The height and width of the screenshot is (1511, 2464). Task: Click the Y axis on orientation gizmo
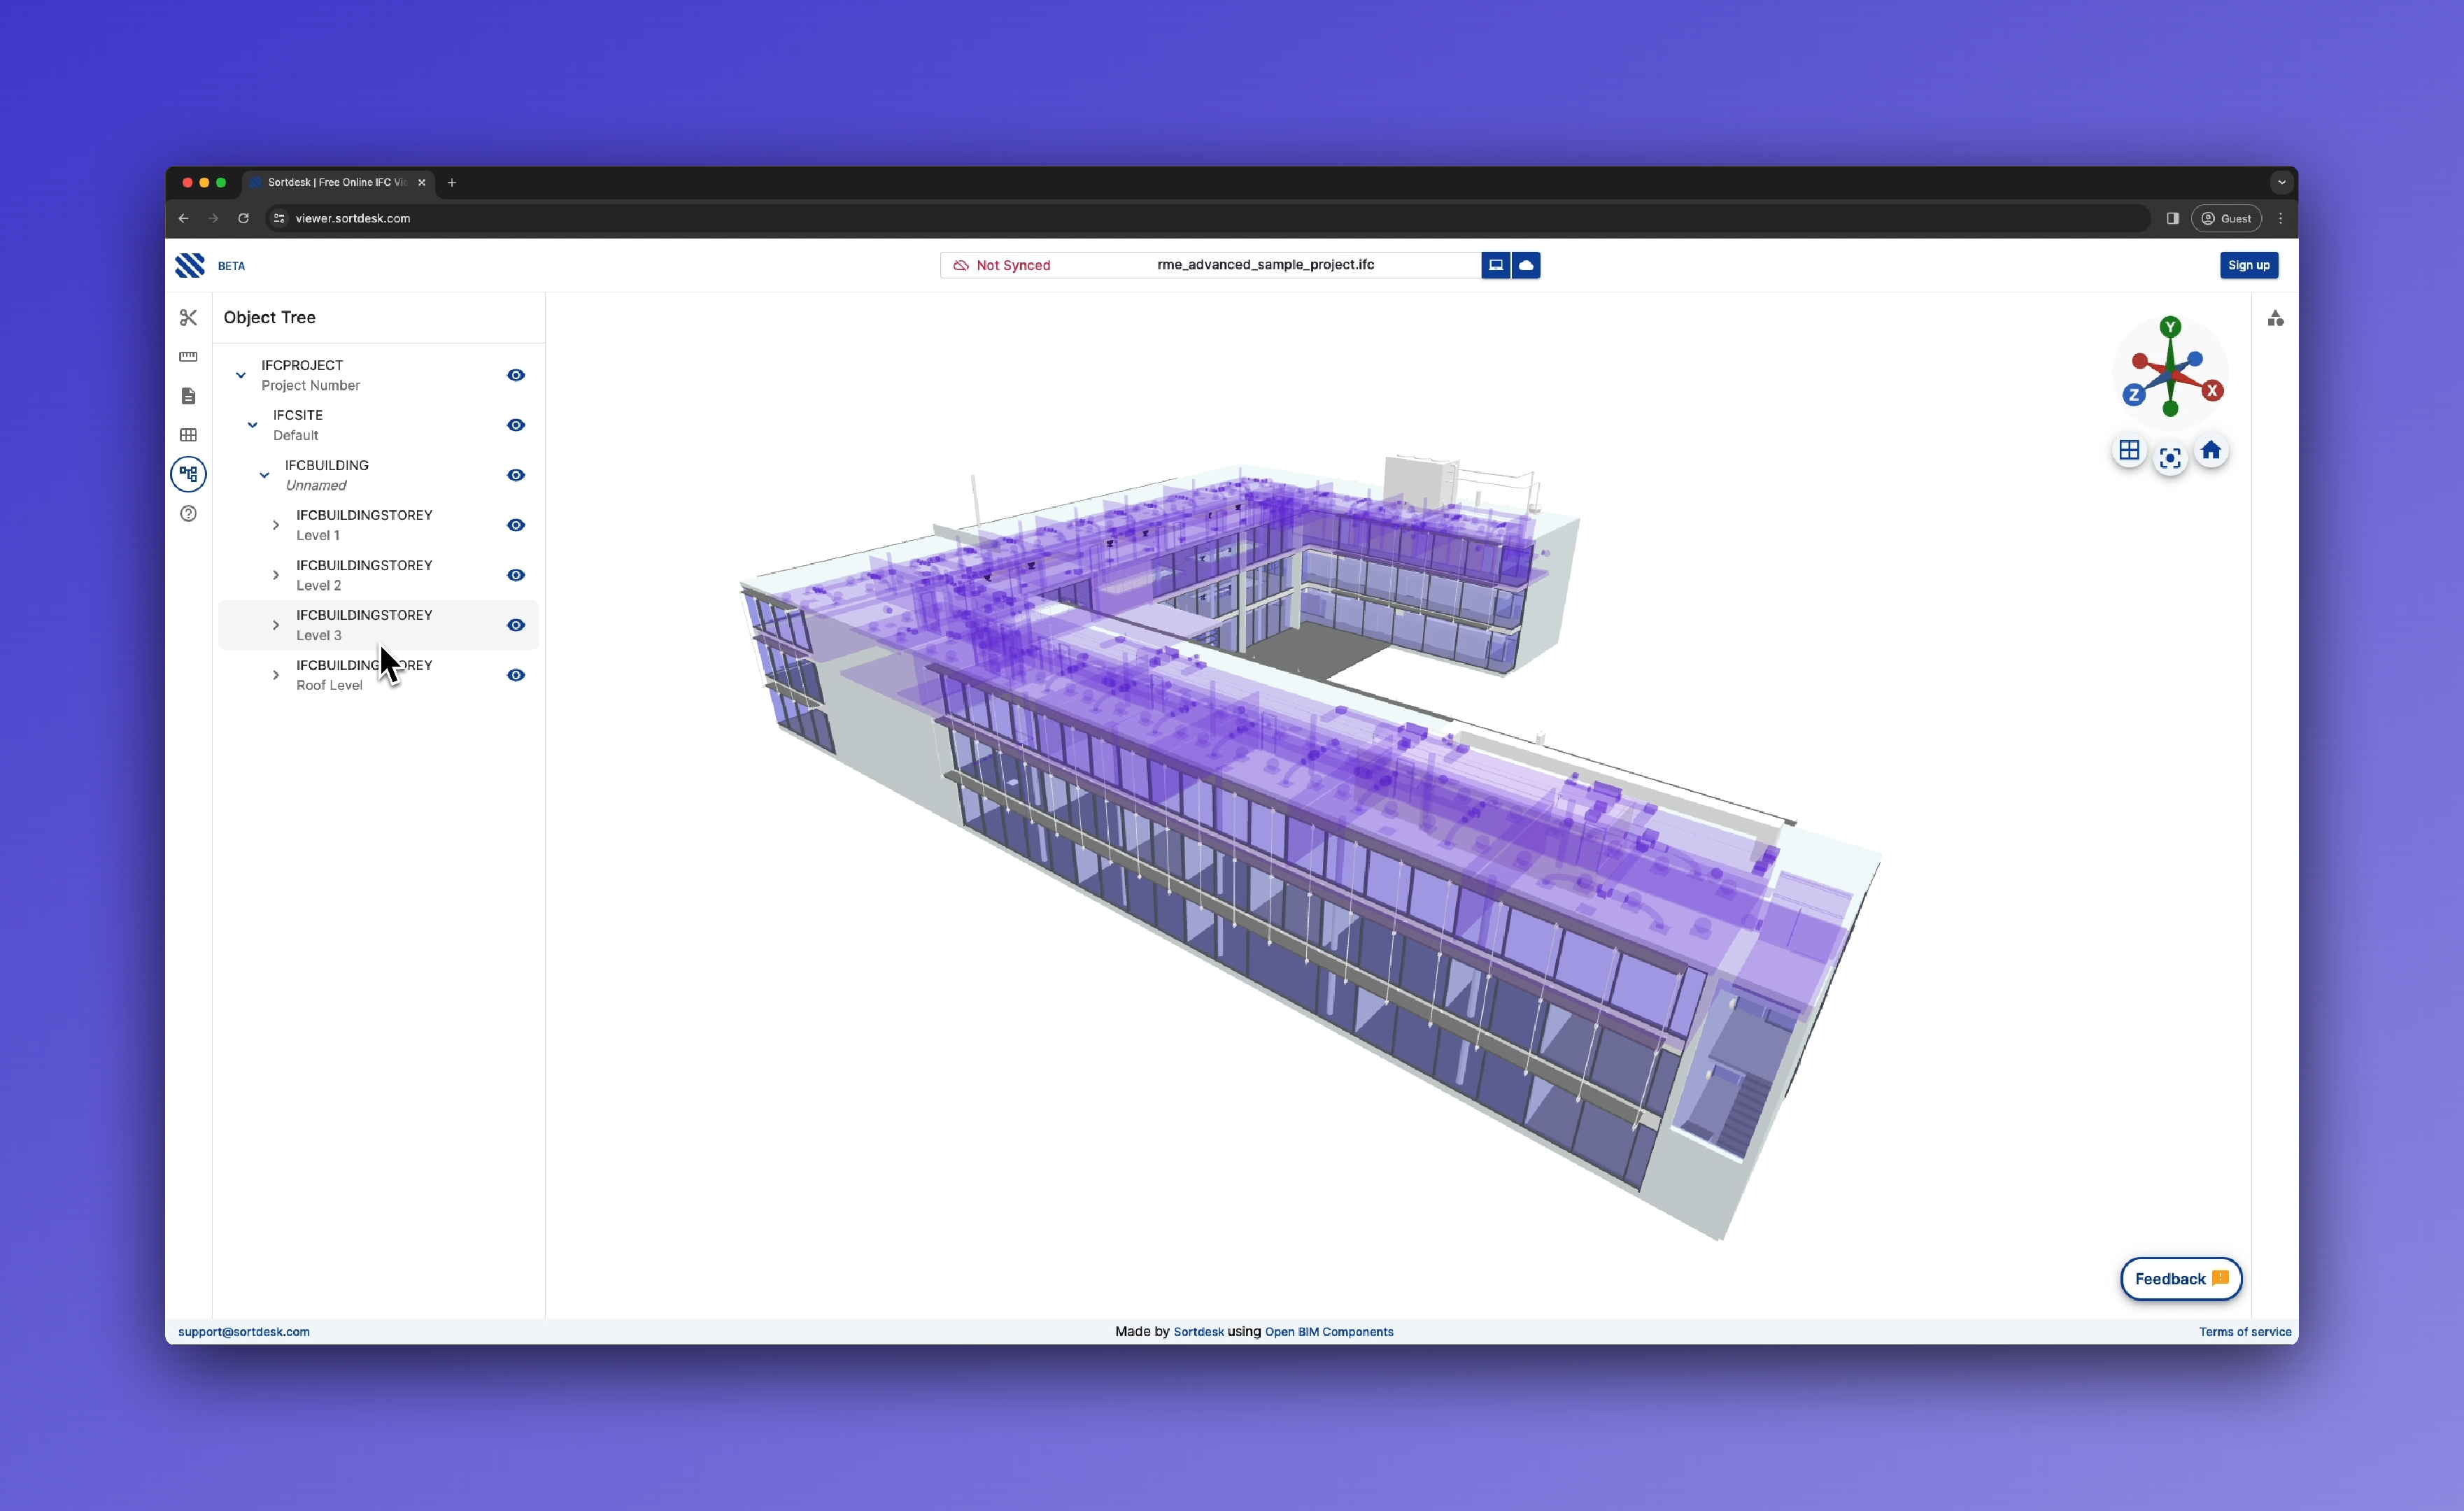tap(2170, 327)
